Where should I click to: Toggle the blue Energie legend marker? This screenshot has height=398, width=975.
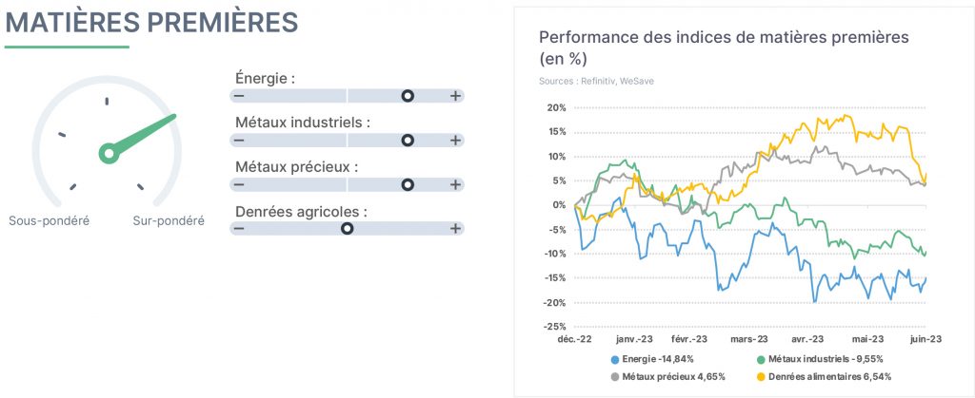coord(616,359)
